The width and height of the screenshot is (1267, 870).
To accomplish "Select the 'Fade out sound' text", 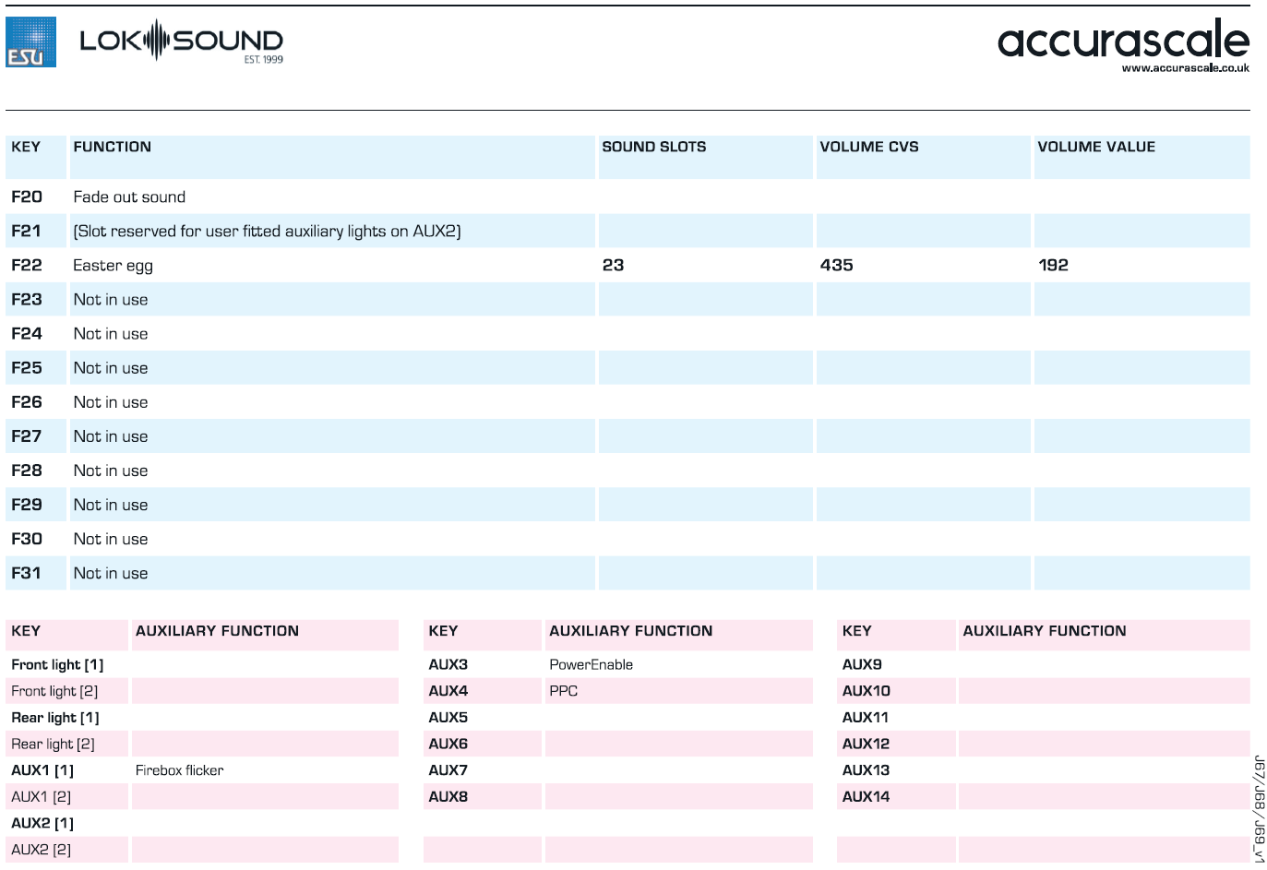I will point(129,197).
